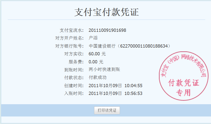Select the transaction number 201110091901698
211x124 pixels.
(107, 30)
